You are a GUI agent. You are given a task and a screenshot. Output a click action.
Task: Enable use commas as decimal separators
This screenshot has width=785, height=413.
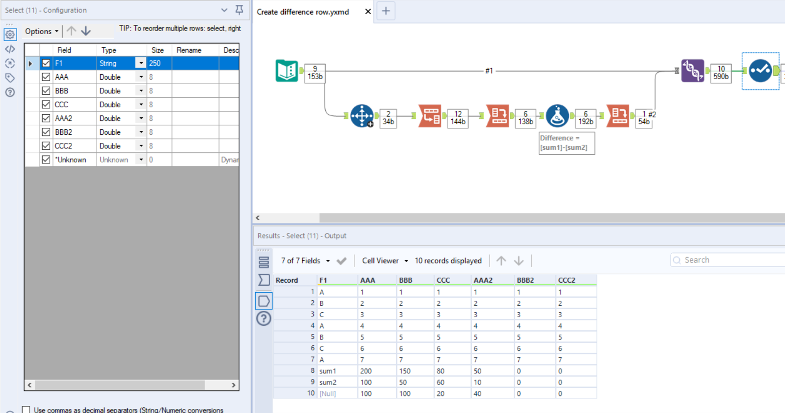point(26,409)
